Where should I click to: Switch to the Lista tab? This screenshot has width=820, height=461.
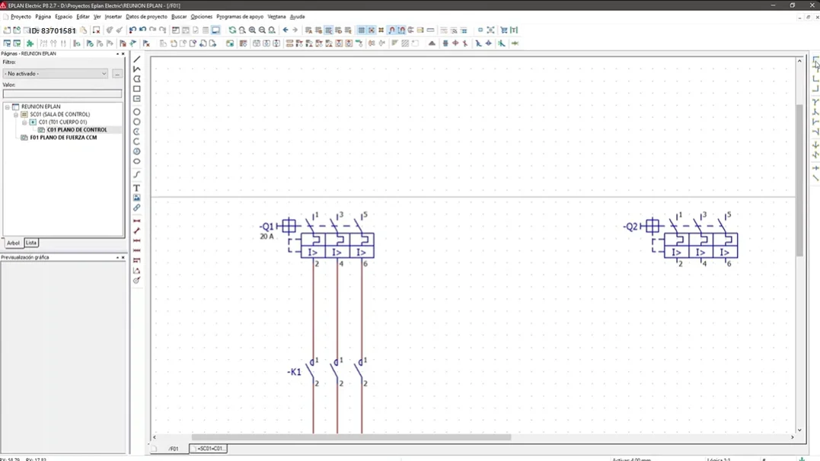click(x=31, y=243)
